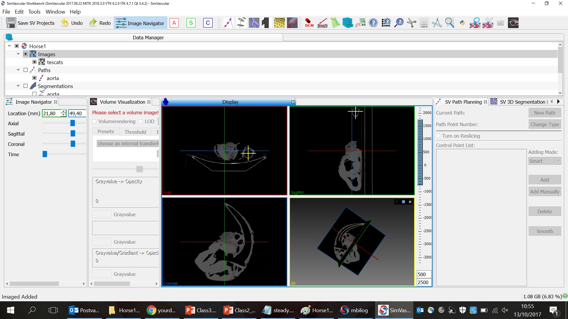The width and height of the screenshot is (568, 319).
Task: Open the Logging view icon
Action: (424, 23)
